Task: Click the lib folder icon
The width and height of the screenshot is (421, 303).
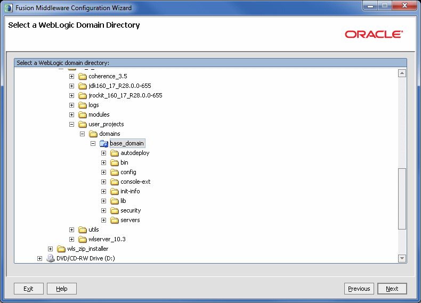Action: click(115, 201)
